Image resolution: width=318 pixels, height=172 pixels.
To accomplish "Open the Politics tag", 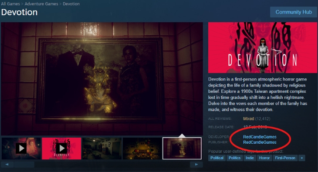I will point(234,158).
